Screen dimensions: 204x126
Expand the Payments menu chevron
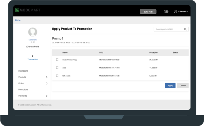(x=47, y=96)
